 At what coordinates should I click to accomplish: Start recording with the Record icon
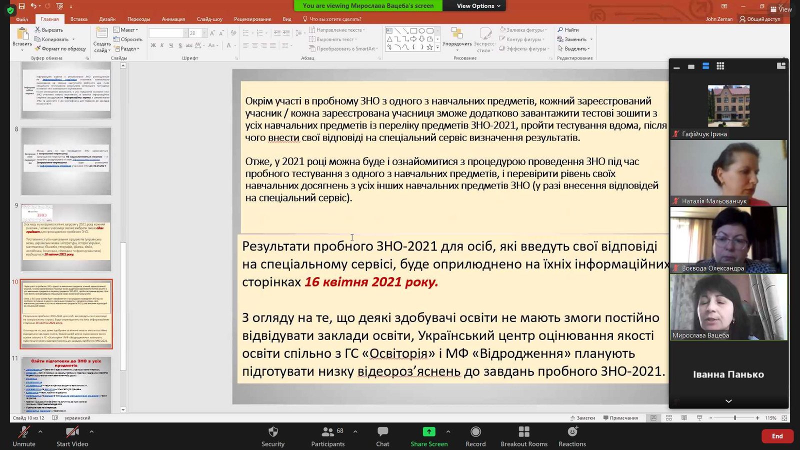[475, 432]
